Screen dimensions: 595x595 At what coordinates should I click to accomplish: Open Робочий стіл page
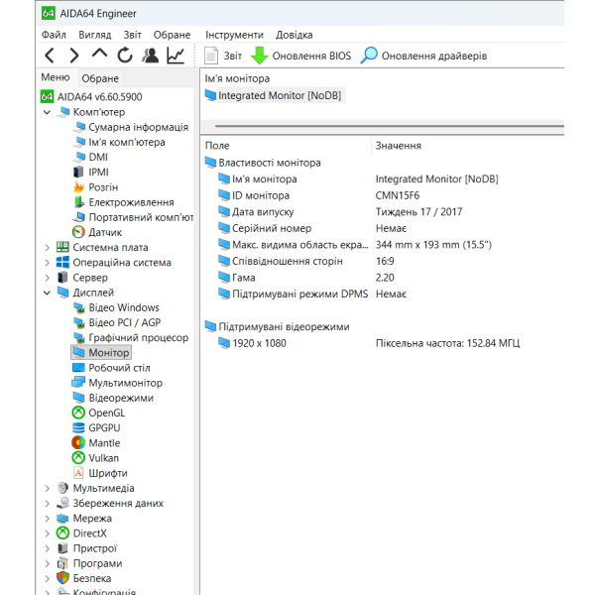[x=111, y=368]
